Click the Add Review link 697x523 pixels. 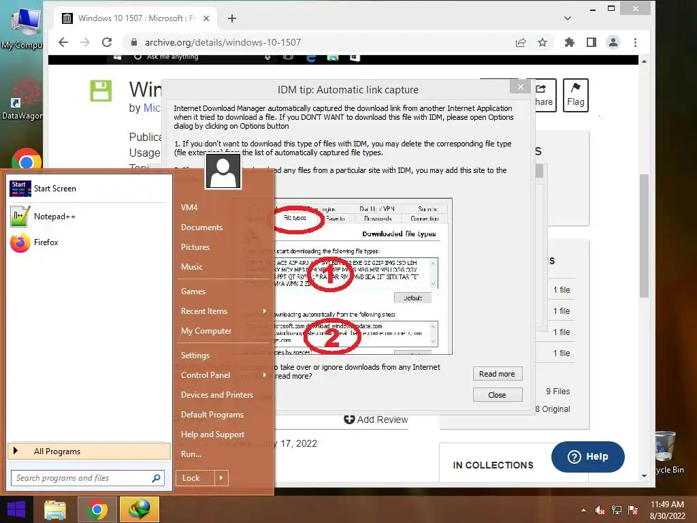[x=376, y=419]
